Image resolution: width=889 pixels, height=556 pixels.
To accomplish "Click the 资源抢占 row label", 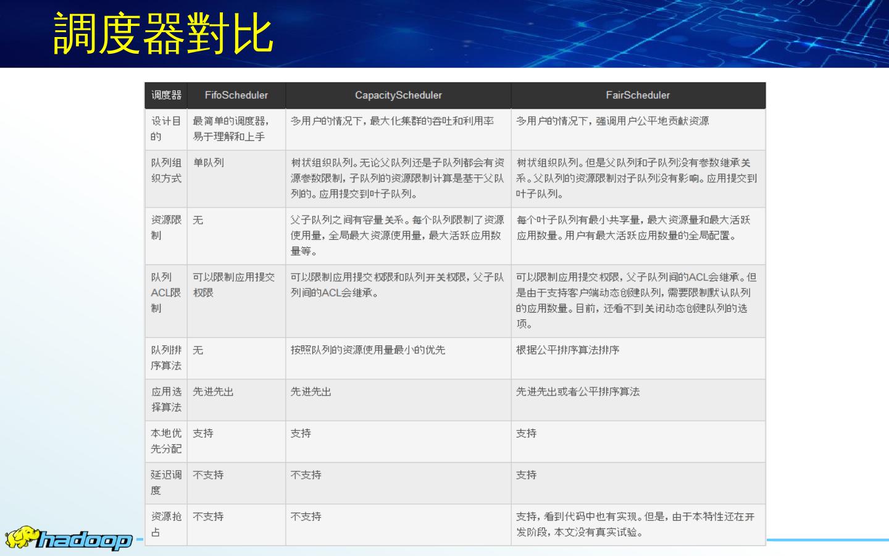I will click(x=166, y=524).
